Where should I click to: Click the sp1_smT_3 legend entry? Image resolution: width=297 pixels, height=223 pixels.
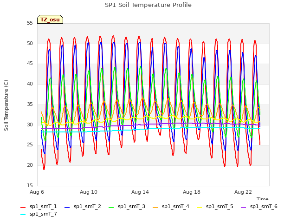point(127,206)
